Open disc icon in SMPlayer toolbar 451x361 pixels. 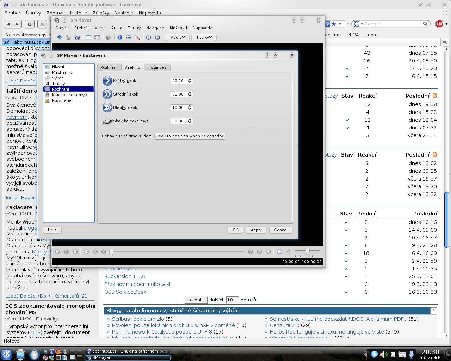[68, 37]
